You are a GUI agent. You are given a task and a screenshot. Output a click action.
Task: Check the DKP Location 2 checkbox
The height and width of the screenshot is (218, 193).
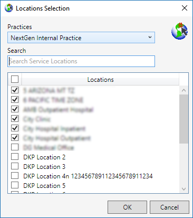click(x=15, y=156)
